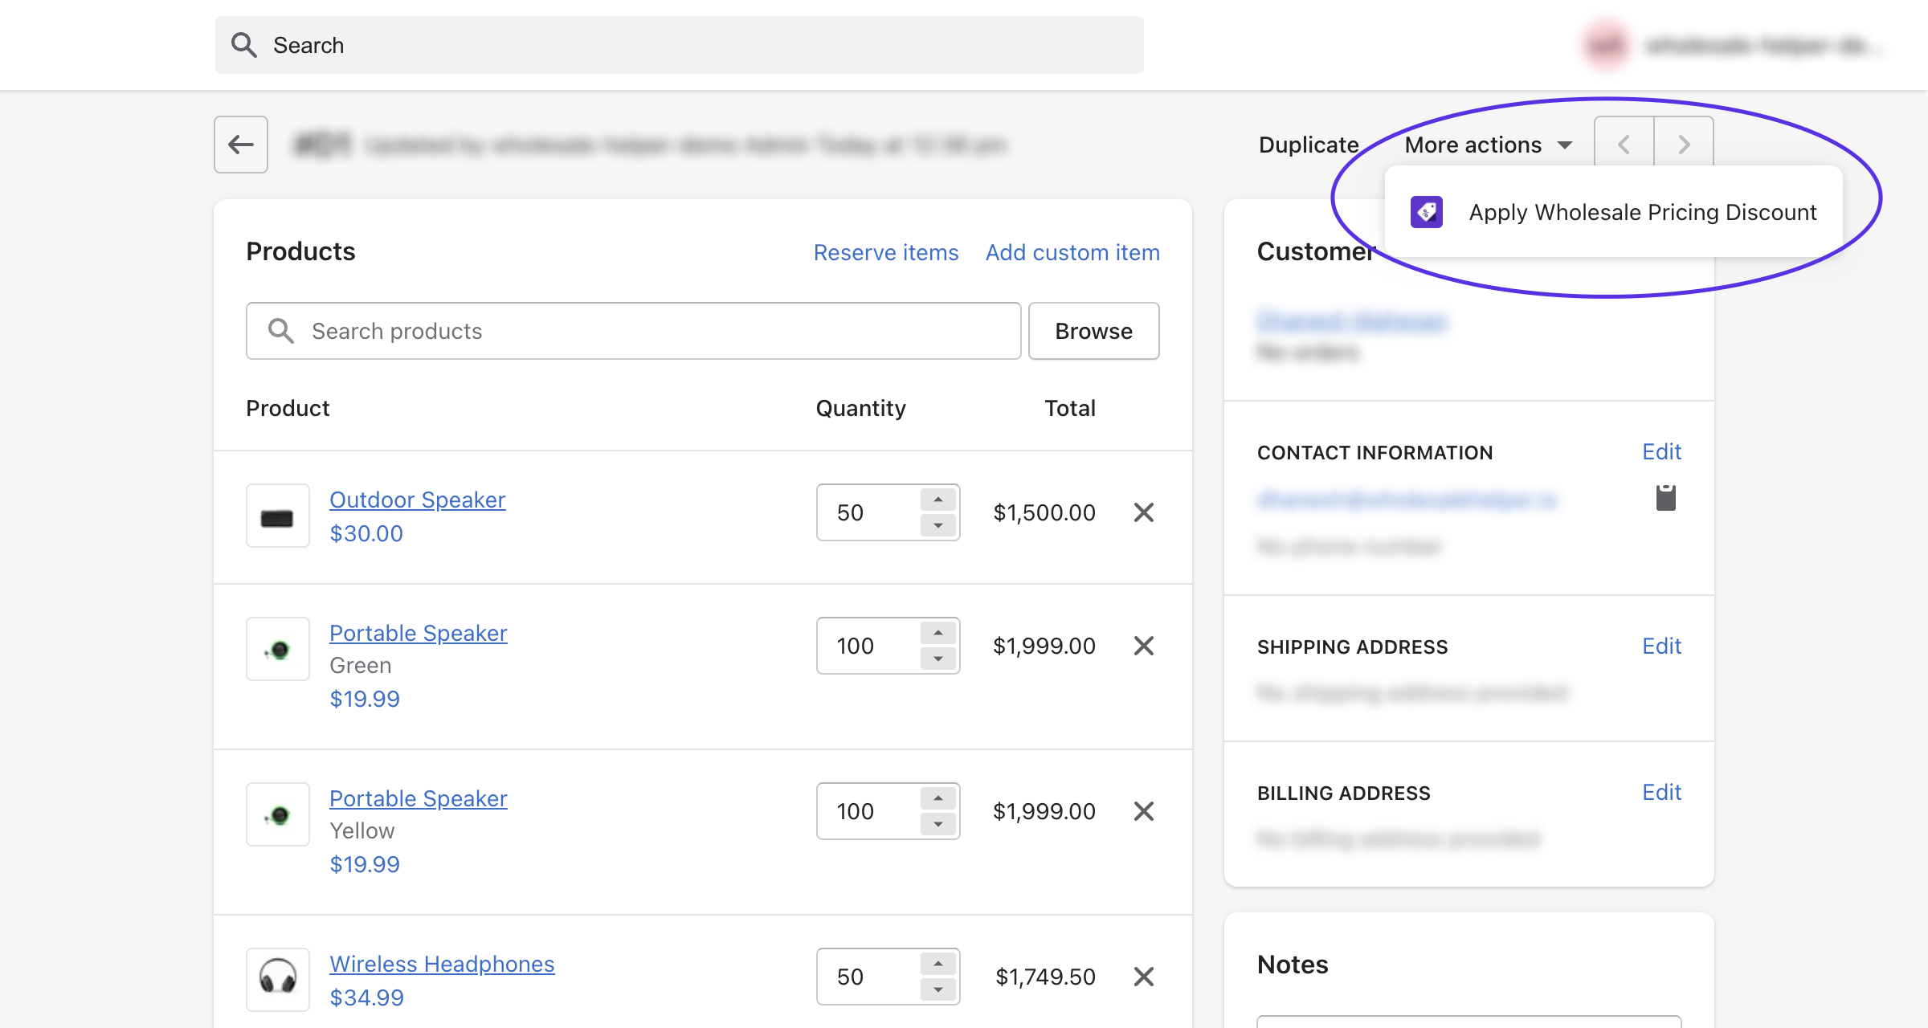Go to previous draft order arrow
This screenshot has height=1028, width=1928.
pyautogui.click(x=1624, y=145)
